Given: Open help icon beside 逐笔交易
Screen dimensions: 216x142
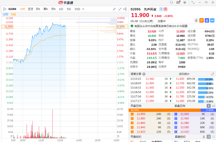Looking at the screenshot, I should pyautogui.click(x=144, y=74).
